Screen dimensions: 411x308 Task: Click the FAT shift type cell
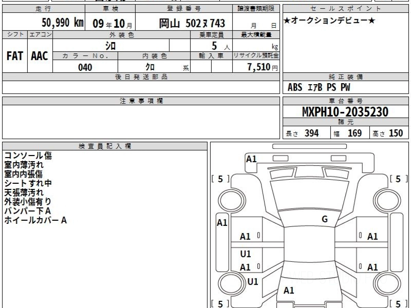[15, 56]
